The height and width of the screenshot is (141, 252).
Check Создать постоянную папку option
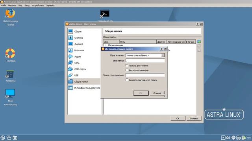(x=127, y=80)
